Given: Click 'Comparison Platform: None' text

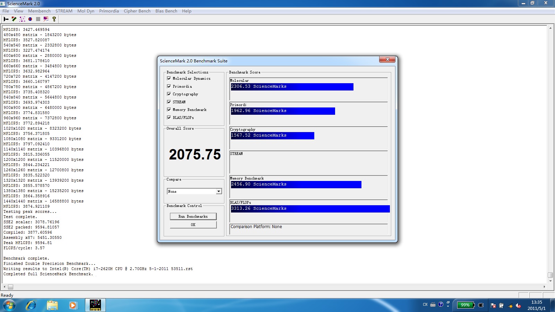Looking at the screenshot, I should tap(256, 227).
